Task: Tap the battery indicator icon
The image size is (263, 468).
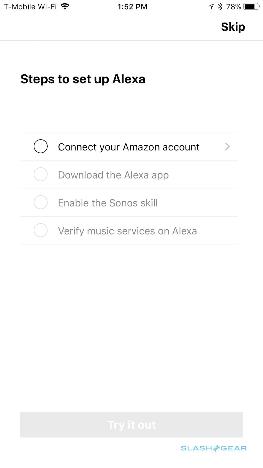Action: pos(251,6)
